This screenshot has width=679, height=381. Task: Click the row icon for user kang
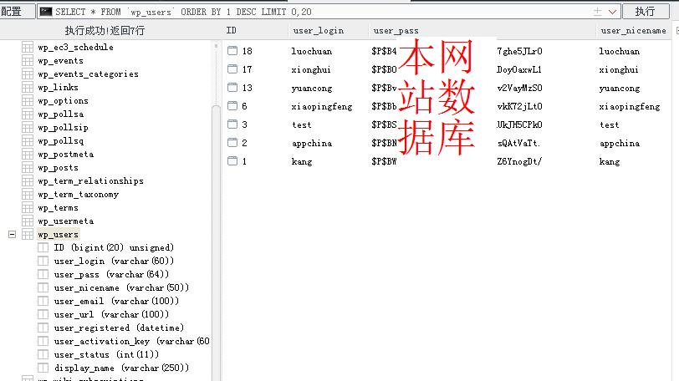(x=232, y=161)
